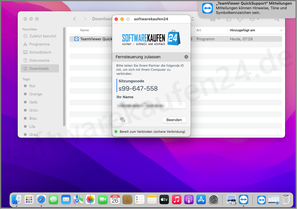Viewport: 297px width, 209px height.
Task: Open Launchpad from the Dock
Action: pyautogui.click(x=29, y=199)
